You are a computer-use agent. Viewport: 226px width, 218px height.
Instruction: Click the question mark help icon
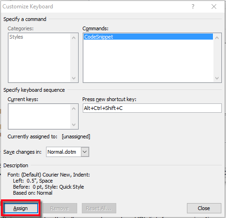[x=193, y=7]
